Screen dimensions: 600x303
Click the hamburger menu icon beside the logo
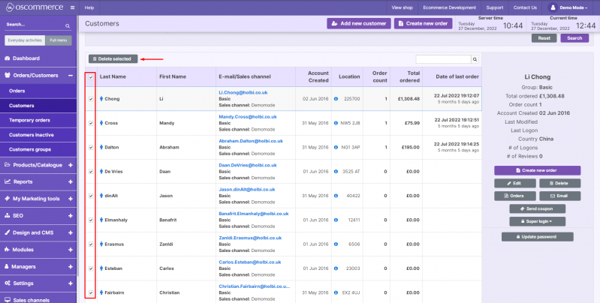[x=72, y=7]
